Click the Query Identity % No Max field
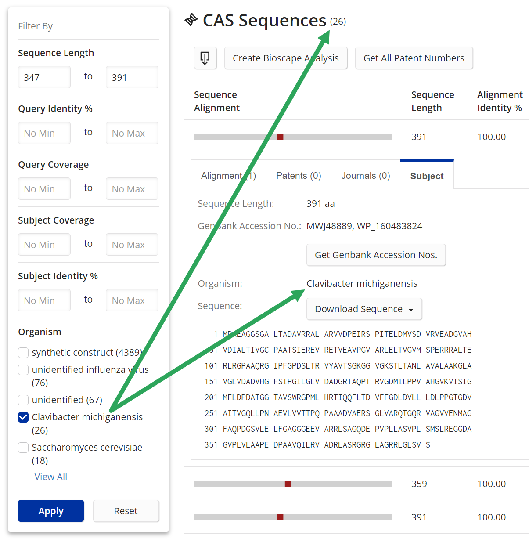 click(x=132, y=133)
